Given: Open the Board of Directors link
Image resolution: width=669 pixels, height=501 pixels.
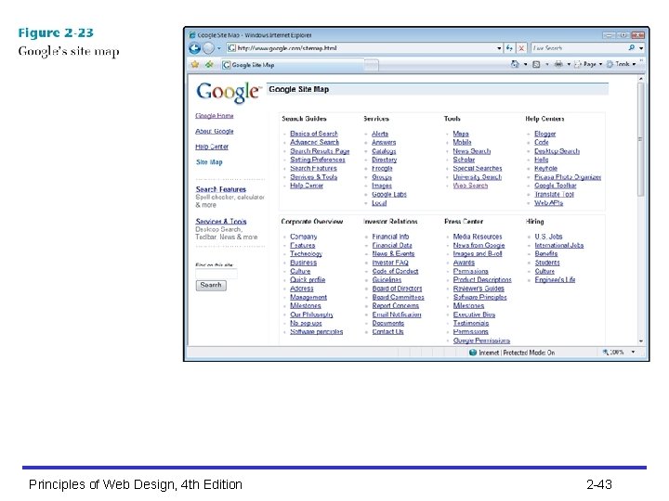Looking at the screenshot, I should click(397, 289).
